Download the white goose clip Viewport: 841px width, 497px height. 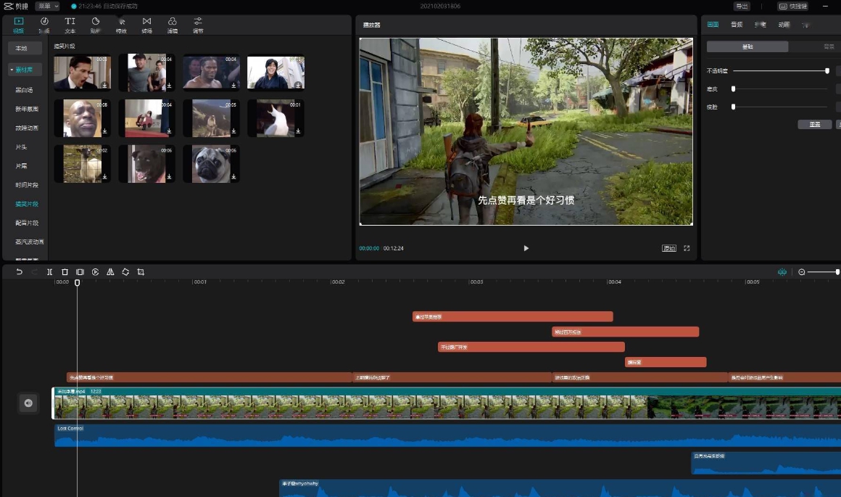[298, 131]
